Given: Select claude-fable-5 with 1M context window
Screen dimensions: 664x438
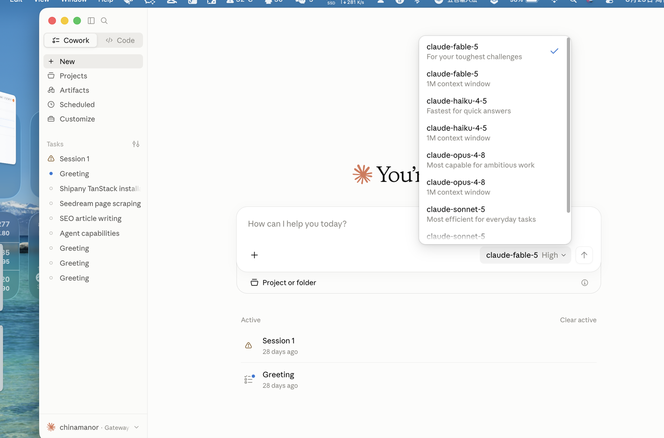Looking at the screenshot, I should pyautogui.click(x=493, y=78).
